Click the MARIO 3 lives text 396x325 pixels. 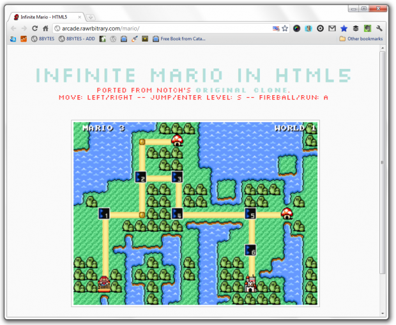click(104, 128)
